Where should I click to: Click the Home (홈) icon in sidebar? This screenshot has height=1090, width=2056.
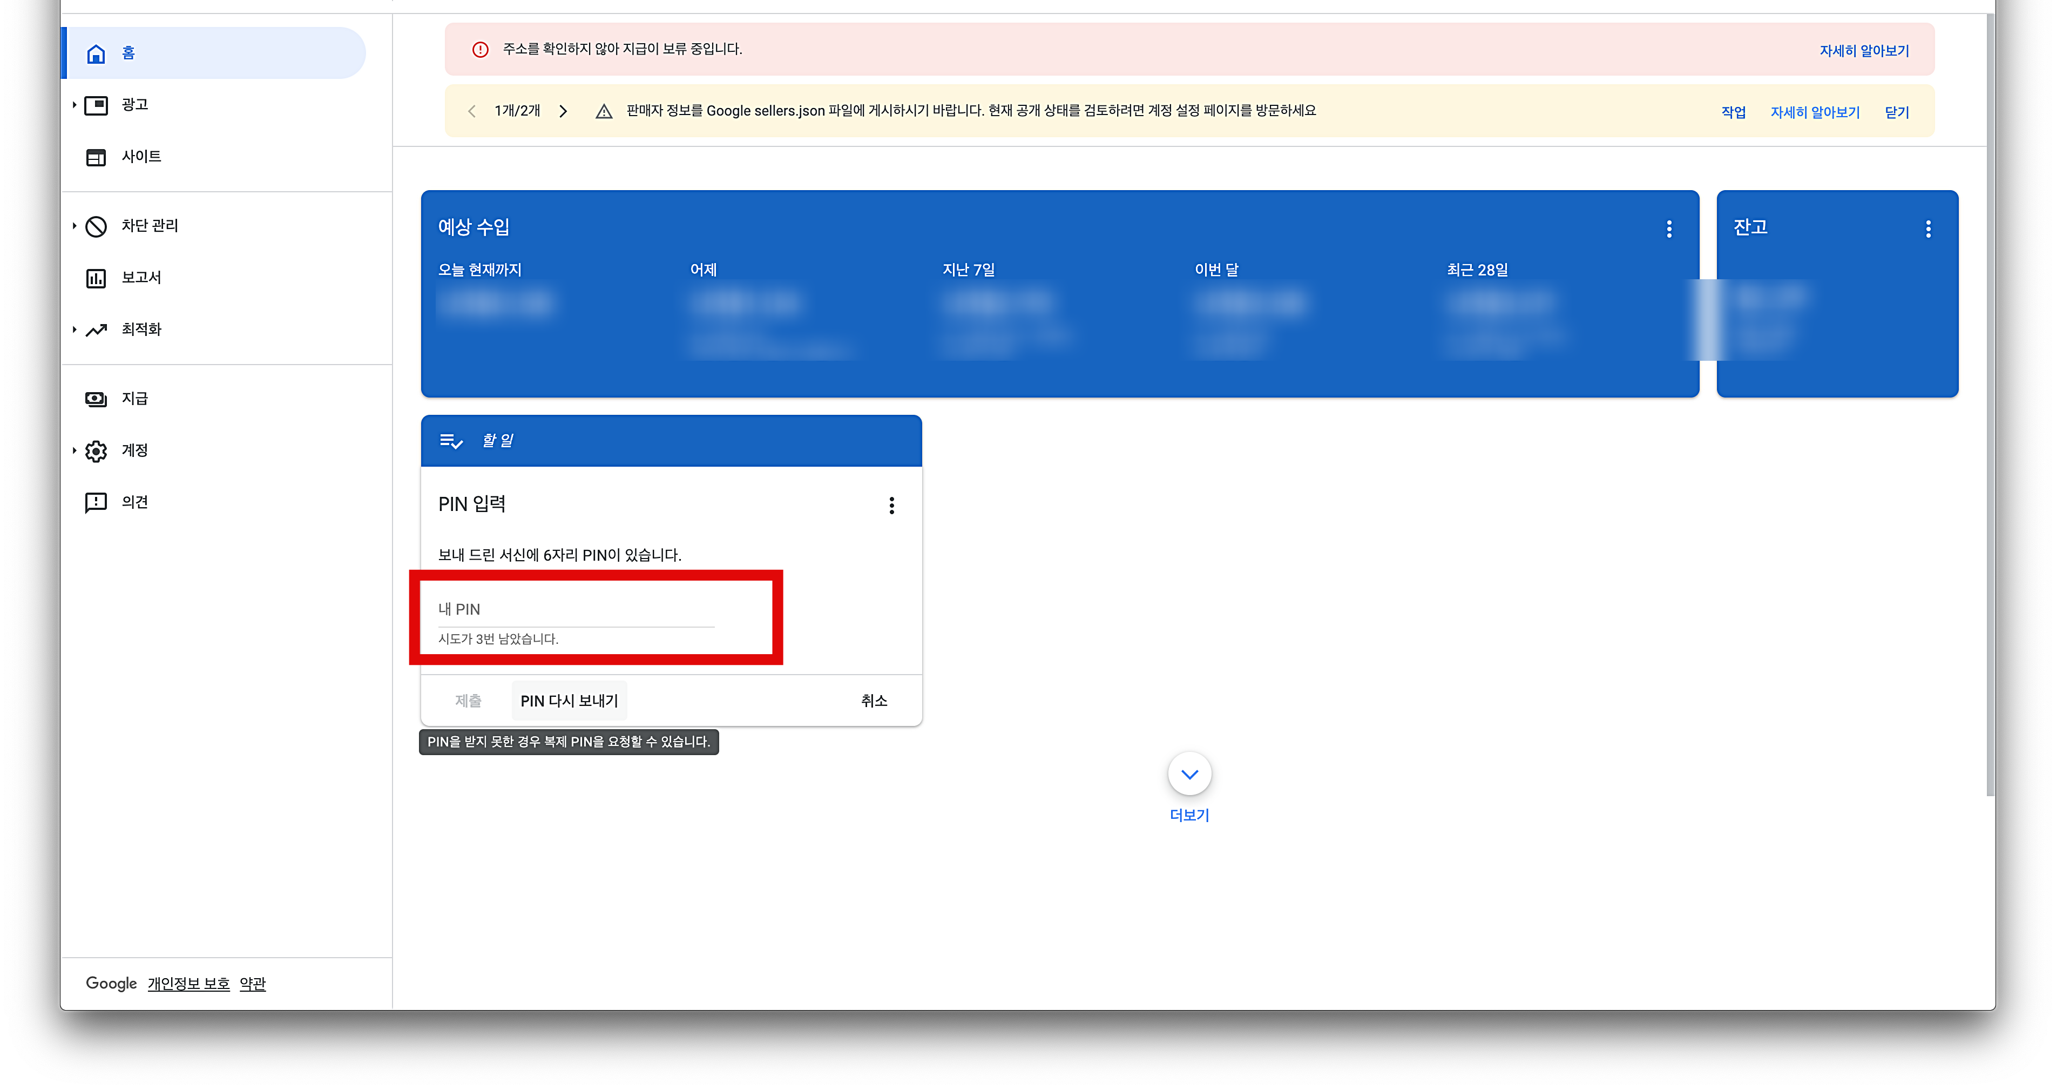(96, 53)
